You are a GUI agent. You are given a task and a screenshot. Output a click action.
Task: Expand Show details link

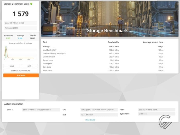(90, 120)
